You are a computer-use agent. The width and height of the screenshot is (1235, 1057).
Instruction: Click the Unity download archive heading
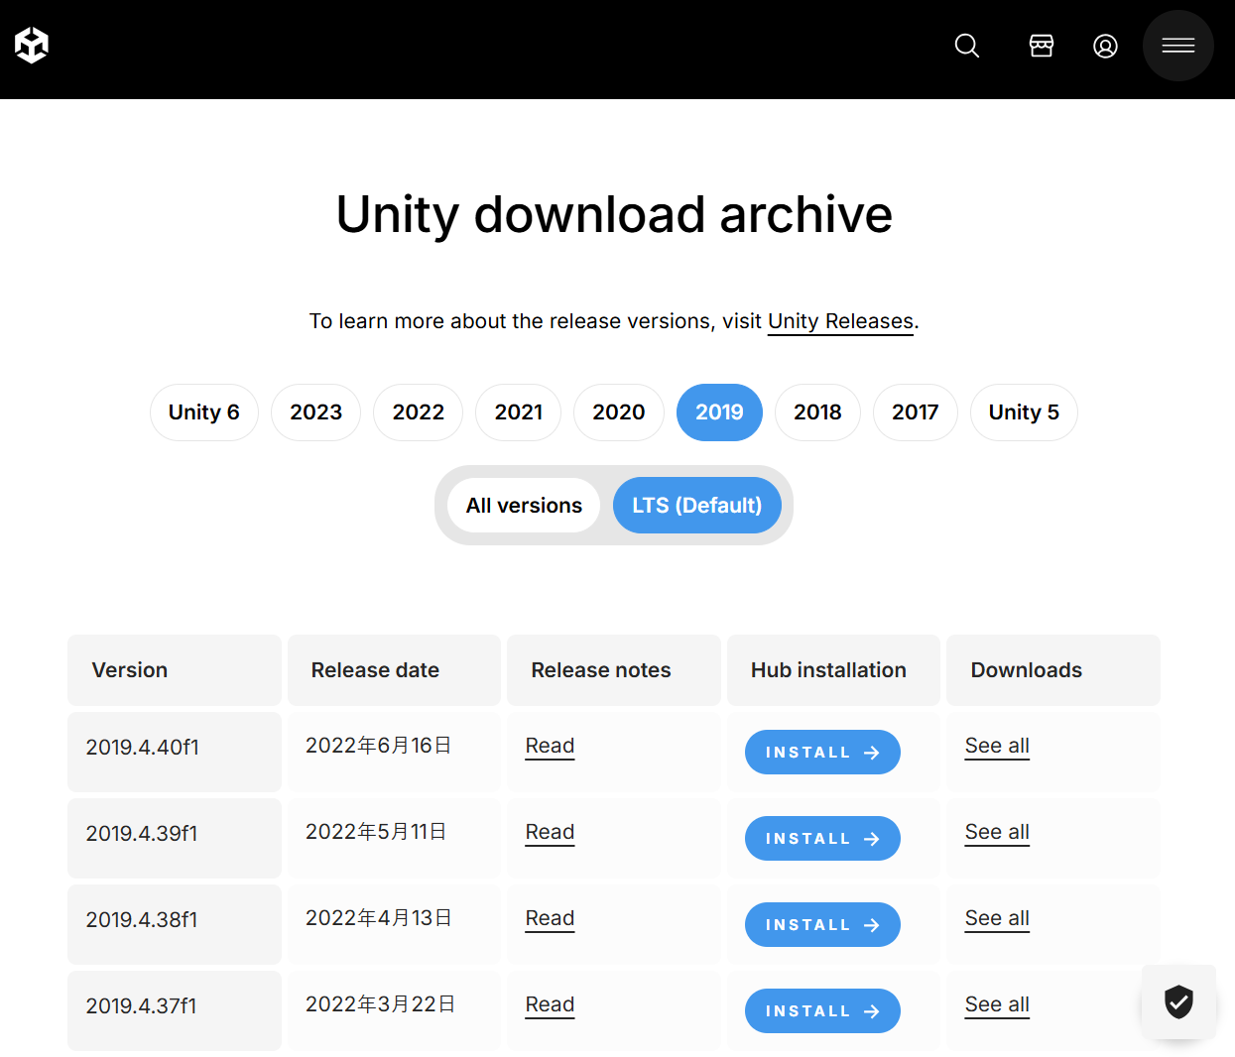click(614, 214)
